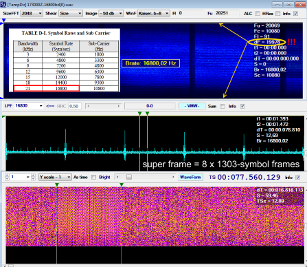Viewport: 307px width, 267px height.
Task: Toggle the ALC checkbox
Action: pyautogui.click(x=258, y=14)
